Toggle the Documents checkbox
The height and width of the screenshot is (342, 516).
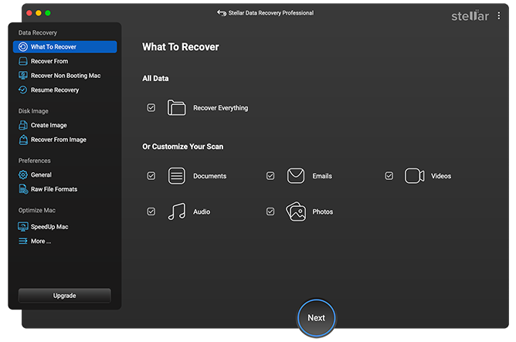pyautogui.click(x=151, y=176)
